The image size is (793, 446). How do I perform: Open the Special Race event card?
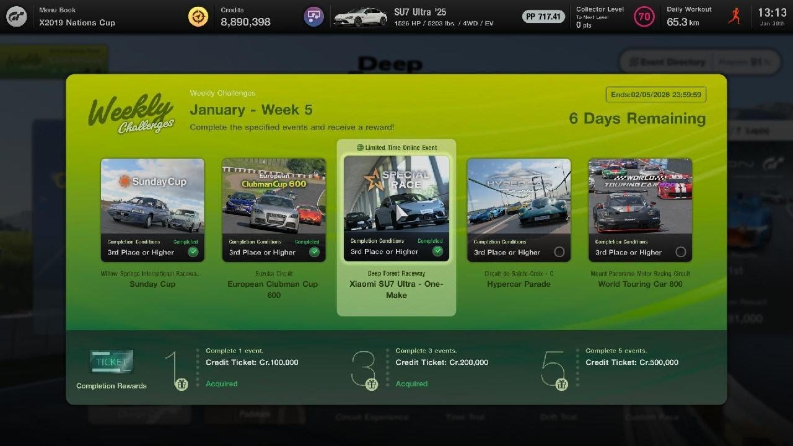pos(396,208)
